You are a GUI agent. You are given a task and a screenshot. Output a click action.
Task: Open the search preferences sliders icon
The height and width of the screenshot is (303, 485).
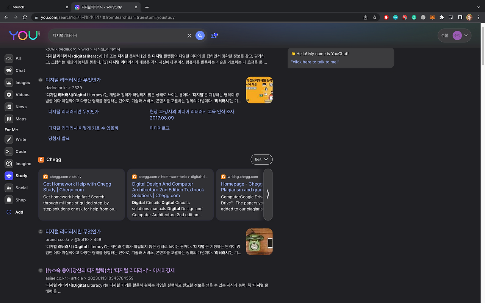[214, 36]
